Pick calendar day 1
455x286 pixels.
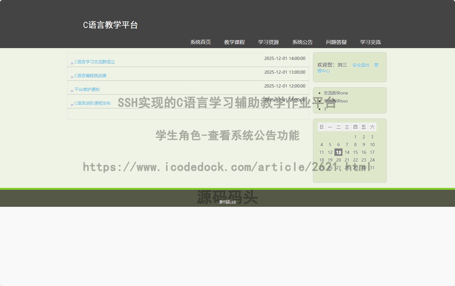pos(355,137)
